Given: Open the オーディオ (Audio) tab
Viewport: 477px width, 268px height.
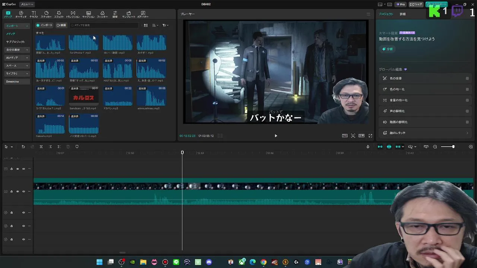Looking at the screenshot, I should (21, 15).
